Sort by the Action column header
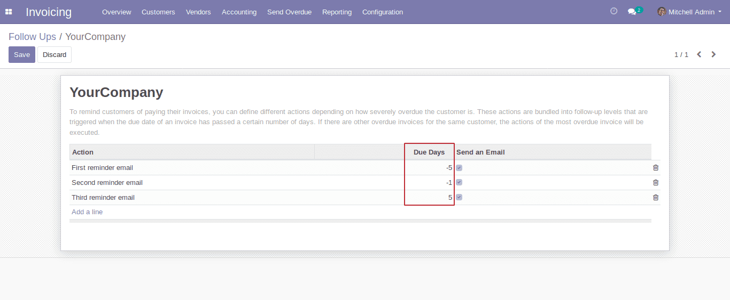Image resolution: width=730 pixels, height=300 pixels. 192,152
